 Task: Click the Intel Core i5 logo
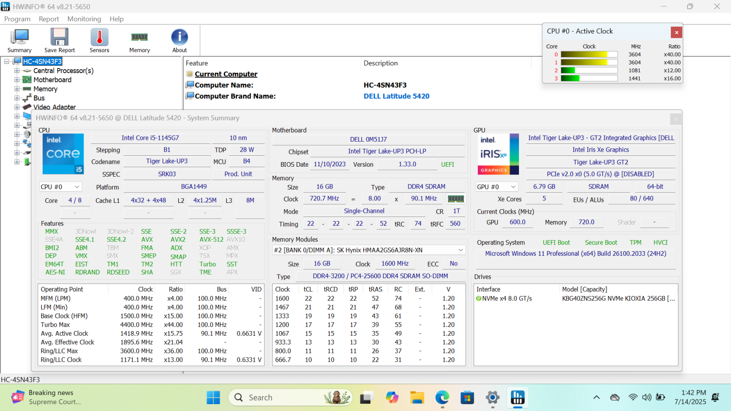63,154
